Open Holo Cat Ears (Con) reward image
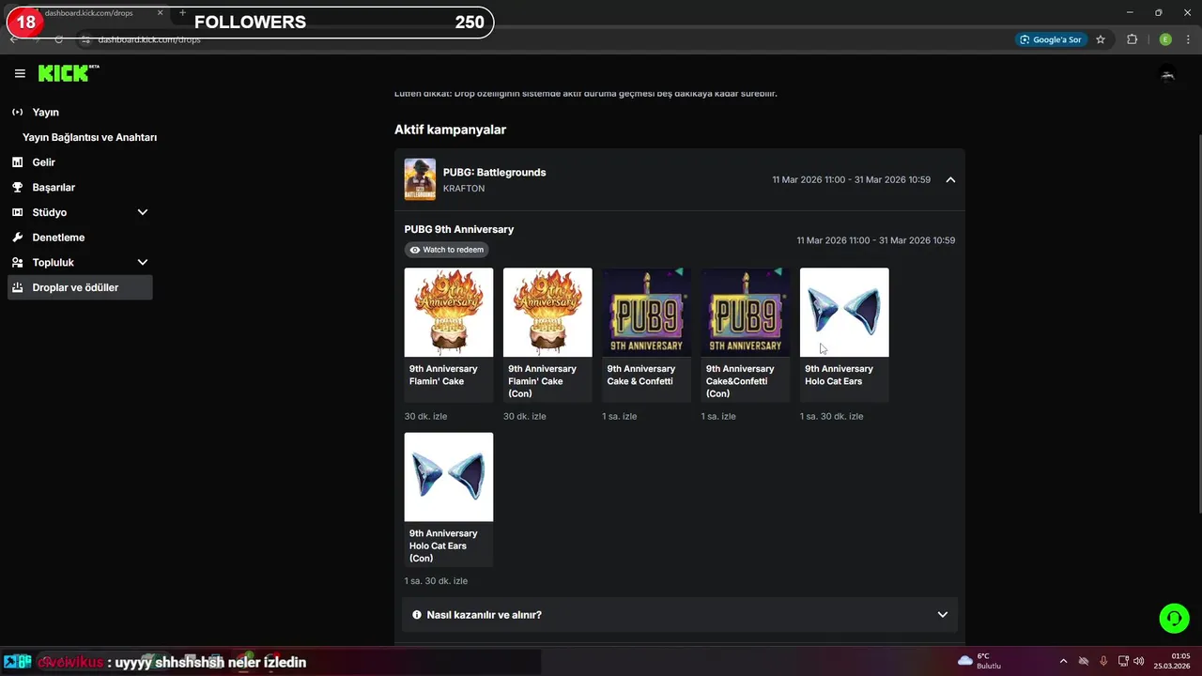 pos(449,477)
